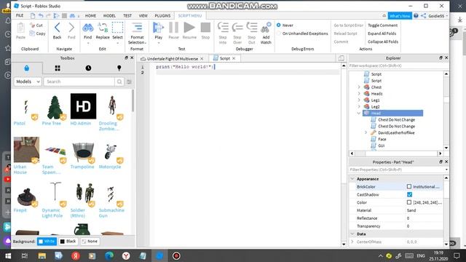This screenshot has width=466, height=262.
Task: Click the Copy icon in Clipboard
Action: [32, 33]
